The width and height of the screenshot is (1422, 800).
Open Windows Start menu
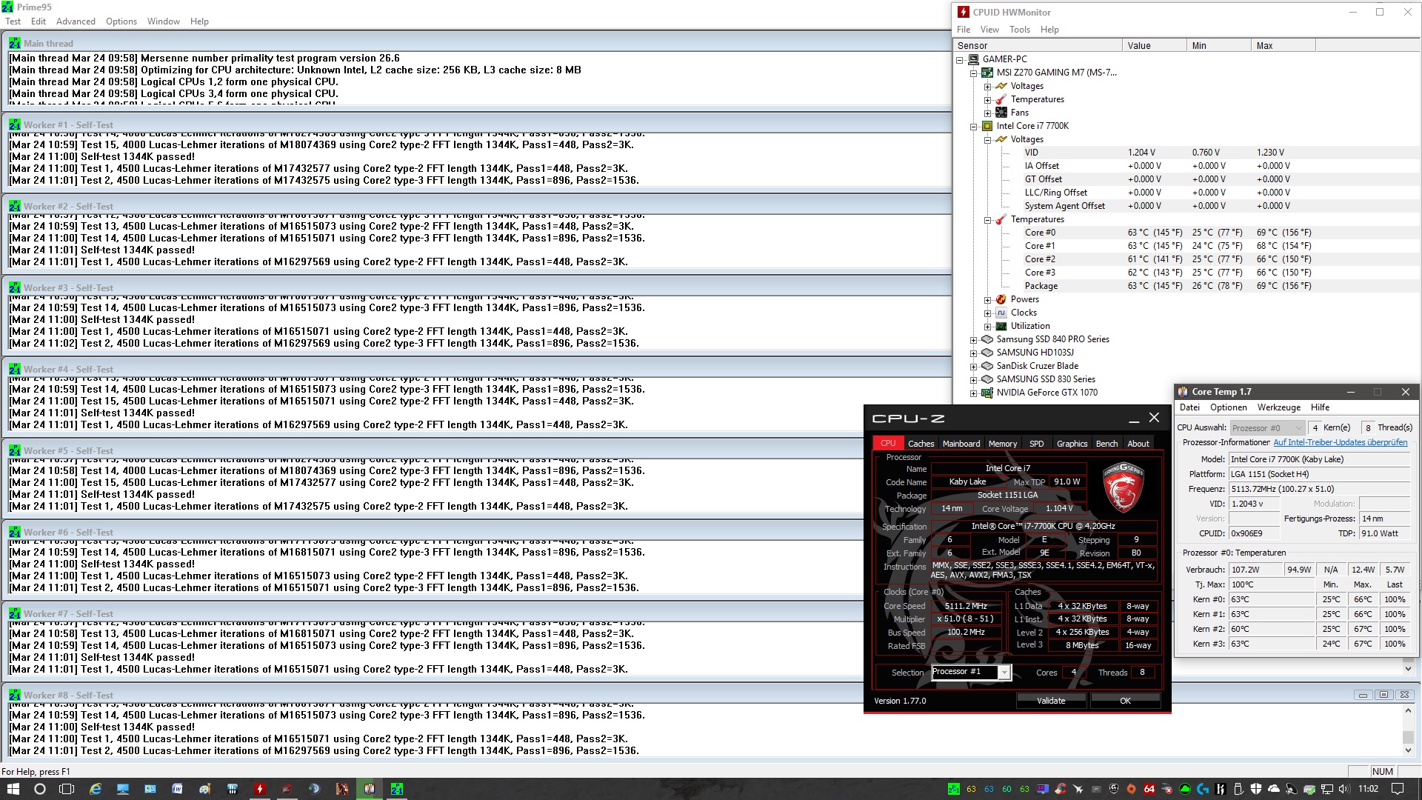(13, 789)
